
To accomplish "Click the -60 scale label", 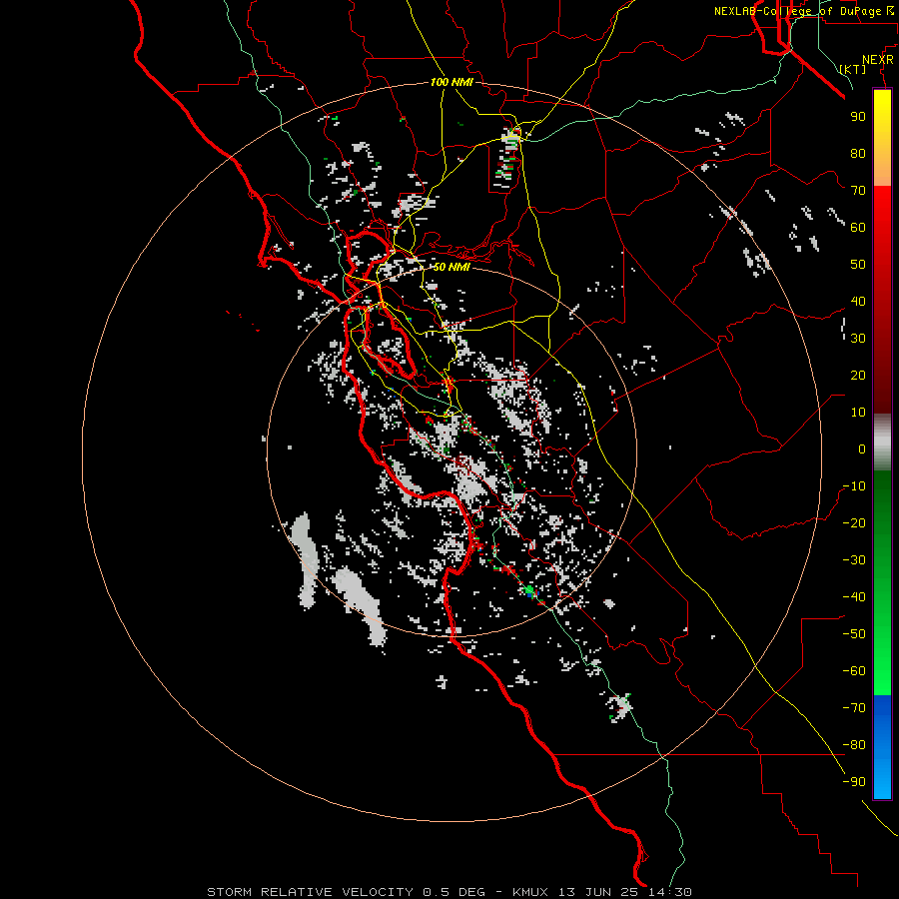I will click(854, 671).
